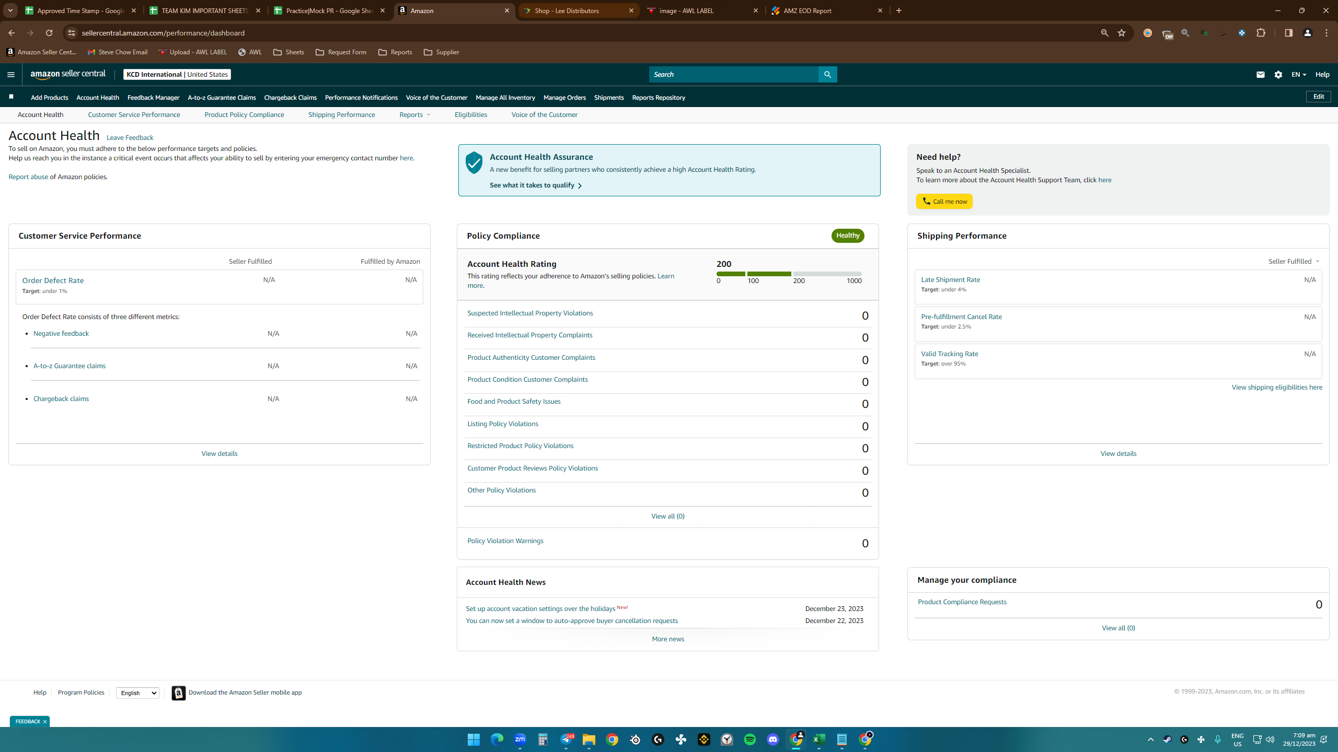The image size is (1338, 752).
Task: Expand See what it takes to qualify
Action: tap(536, 185)
